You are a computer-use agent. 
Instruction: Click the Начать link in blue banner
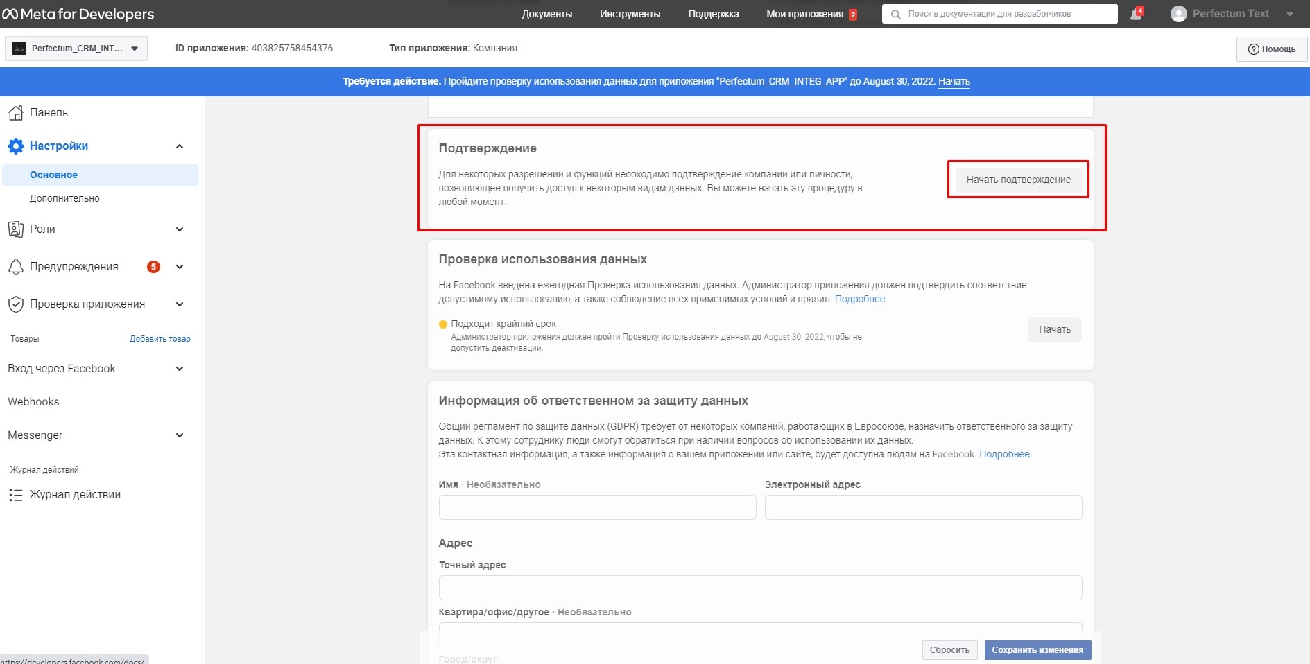[x=954, y=82]
